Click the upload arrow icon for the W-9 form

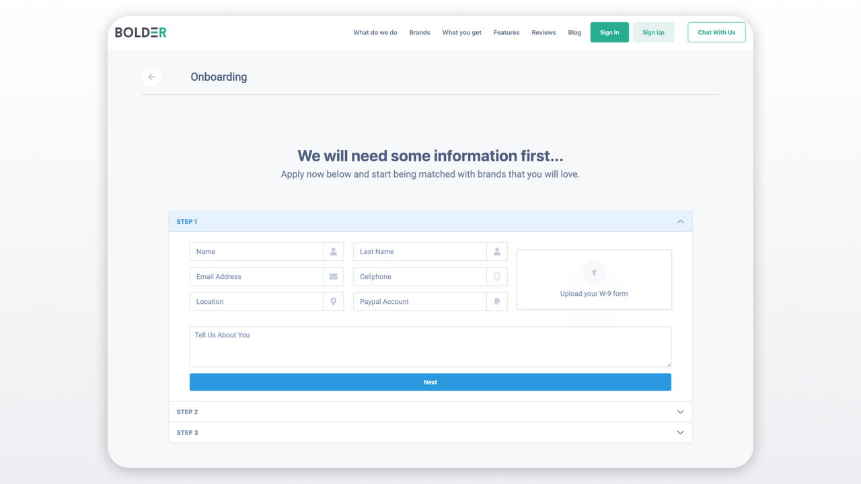pos(593,272)
